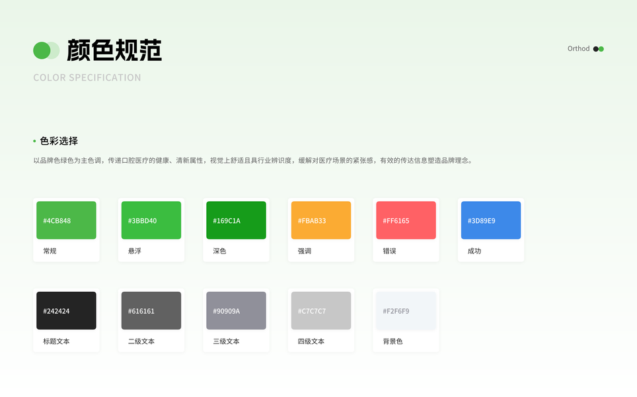Click the #3D89E9 blue swatch

491,220
